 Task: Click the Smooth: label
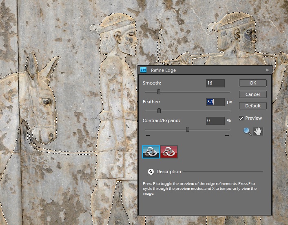(152, 83)
